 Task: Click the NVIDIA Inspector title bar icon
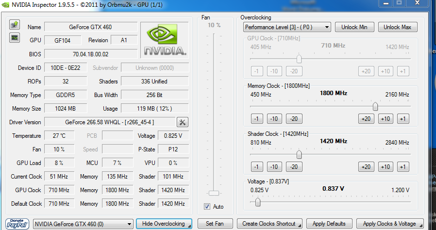click(5, 5)
